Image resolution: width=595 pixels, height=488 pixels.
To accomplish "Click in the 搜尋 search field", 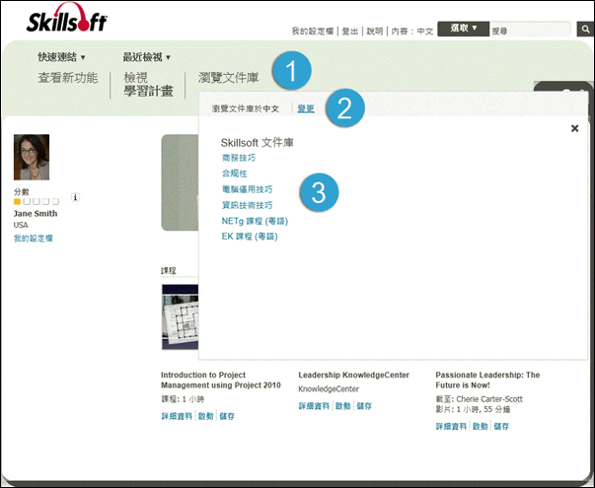I will click(530, 30).
